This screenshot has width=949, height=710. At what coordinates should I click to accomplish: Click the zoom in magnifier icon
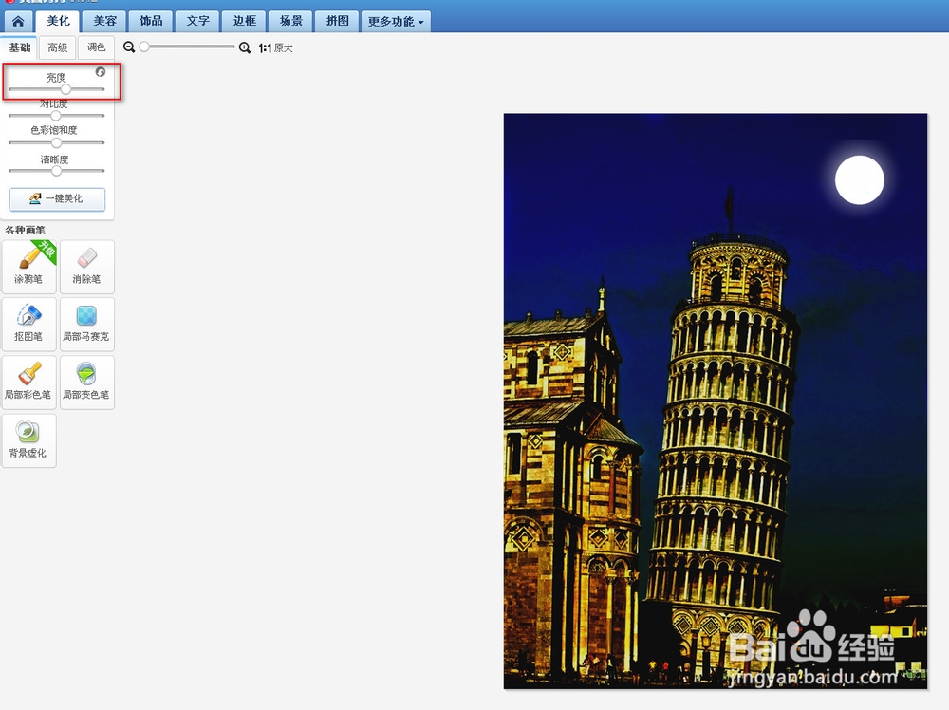pos(245,47)
